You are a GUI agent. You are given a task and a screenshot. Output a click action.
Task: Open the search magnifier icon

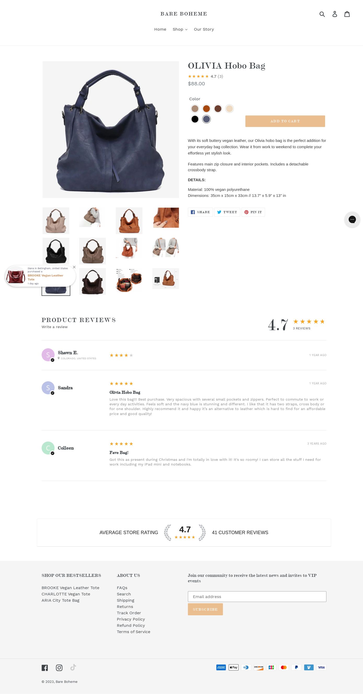coord(322,14)
